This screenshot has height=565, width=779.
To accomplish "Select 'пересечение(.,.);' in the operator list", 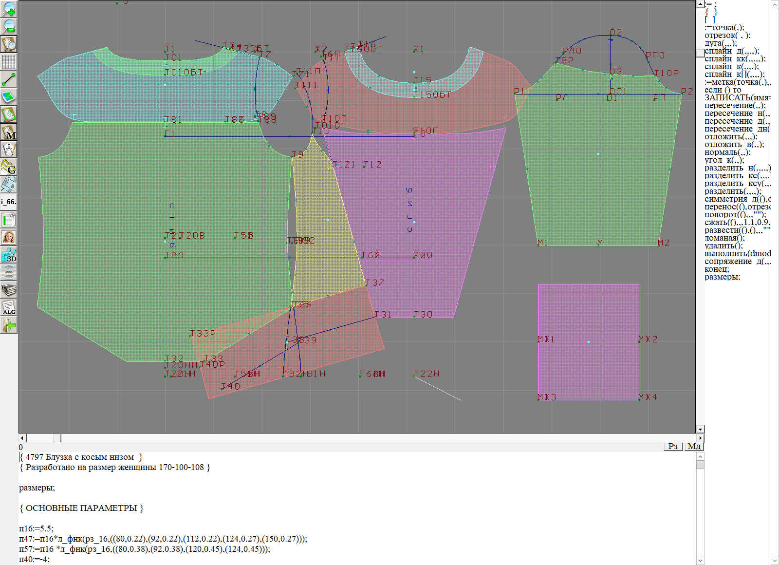I will pyautogui.click(x=734, y=106).
